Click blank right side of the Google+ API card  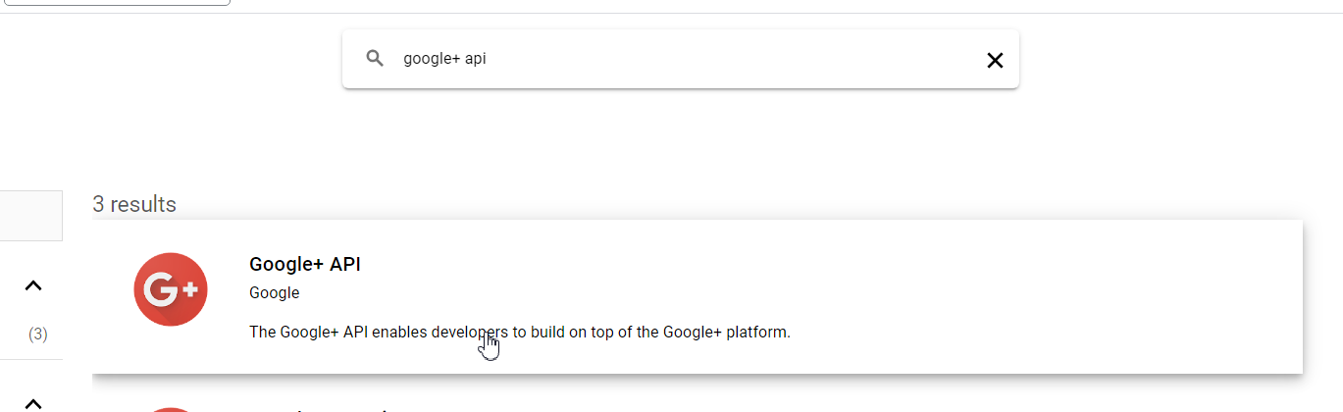tap(1059, 296)
